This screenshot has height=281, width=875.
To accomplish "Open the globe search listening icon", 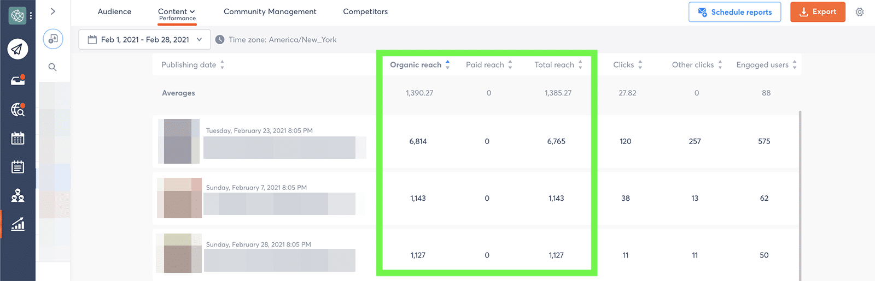I will click(x=17, y=110).
